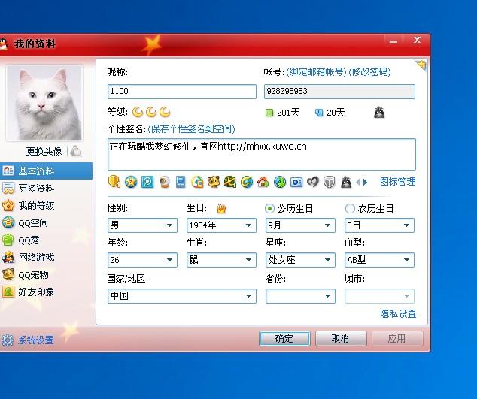
Task: Click the webcam icon in the icon row
Action: click(164, 182)
